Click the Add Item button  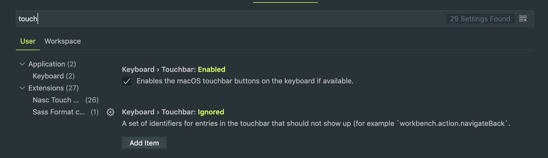pyautogui.click(x=144, y=143)
